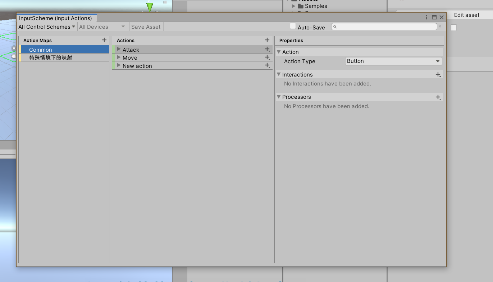Collapse the Processors section
This screenshot has height=282, width=493.
(x=279, y=97)
